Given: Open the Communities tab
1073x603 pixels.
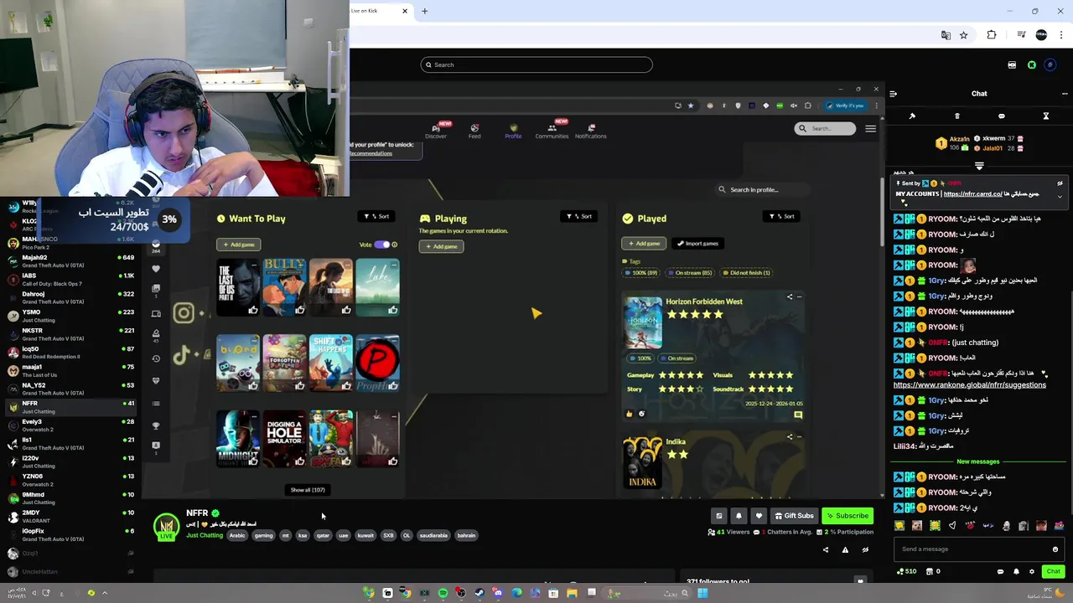Looking at the screenshot, I should [x=552, y=131].
